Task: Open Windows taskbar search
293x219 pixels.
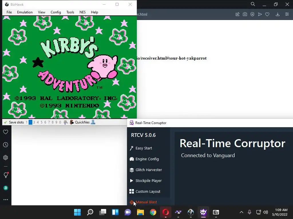Action: pyautogui.click(x=90, y=212)
